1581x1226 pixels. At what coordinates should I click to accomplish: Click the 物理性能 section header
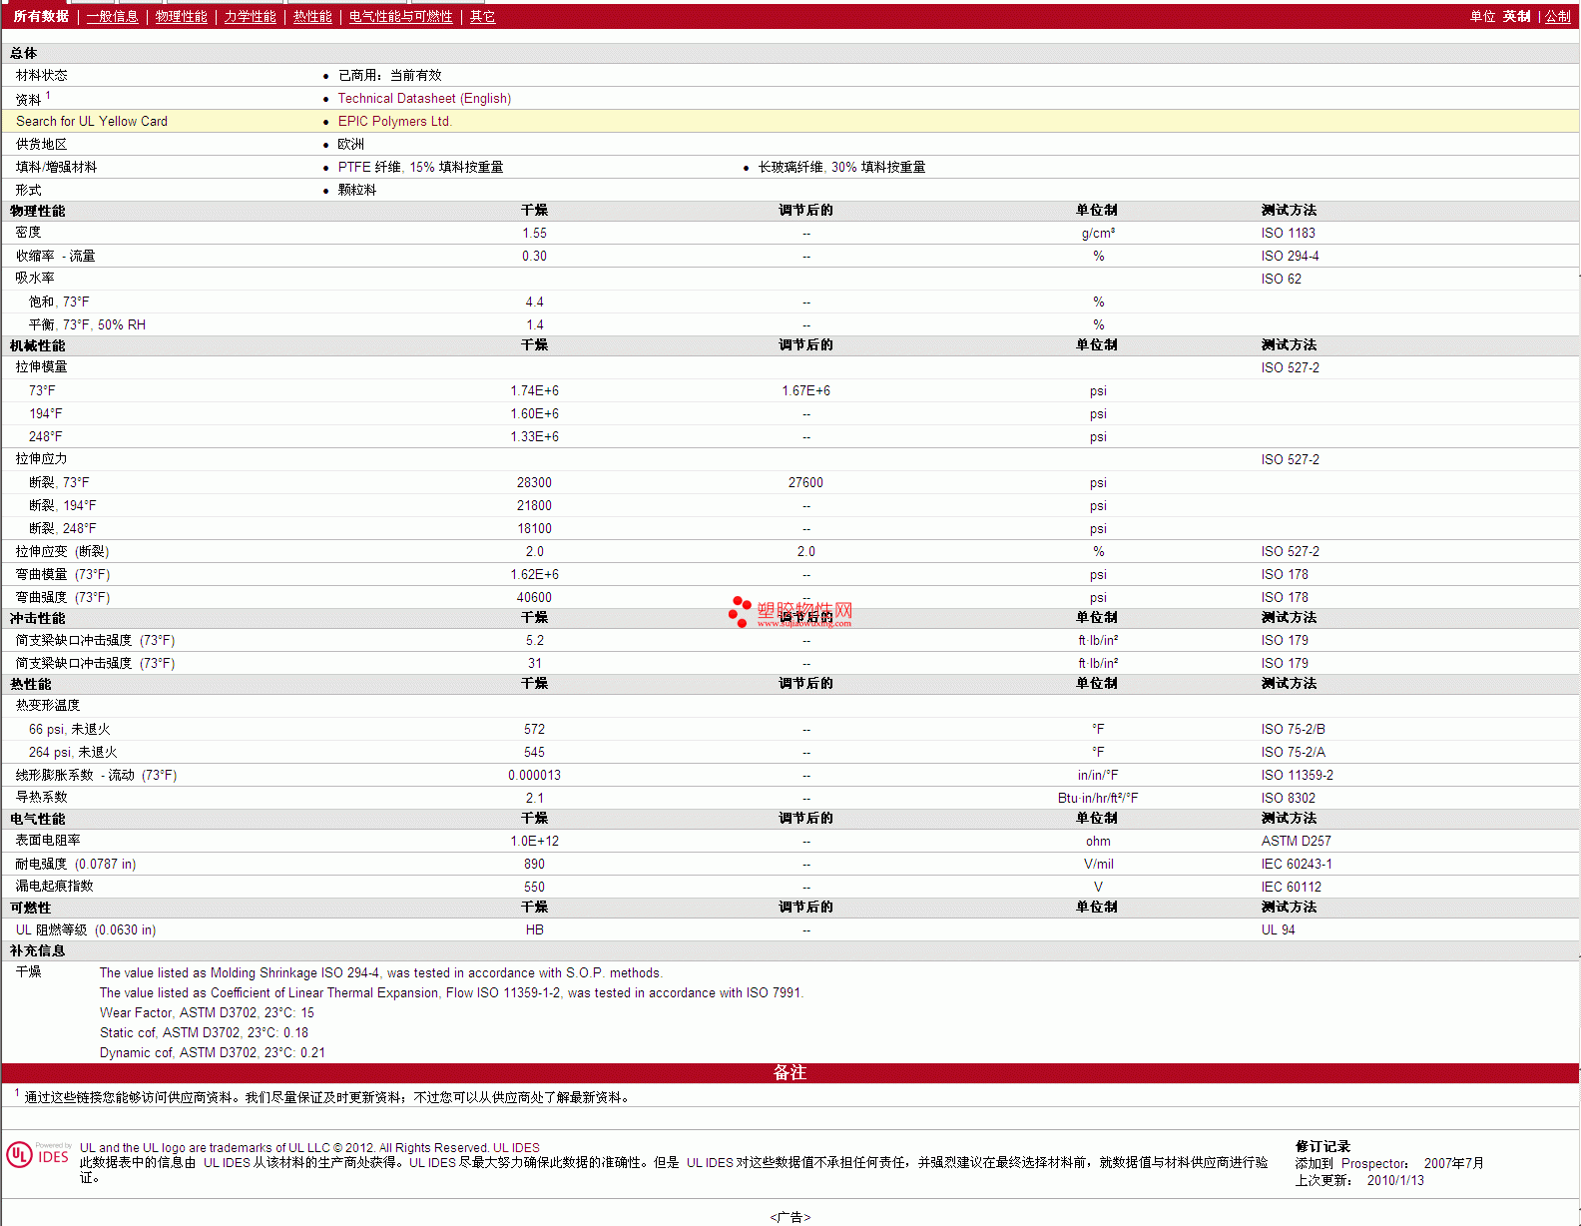click(37, 211)
